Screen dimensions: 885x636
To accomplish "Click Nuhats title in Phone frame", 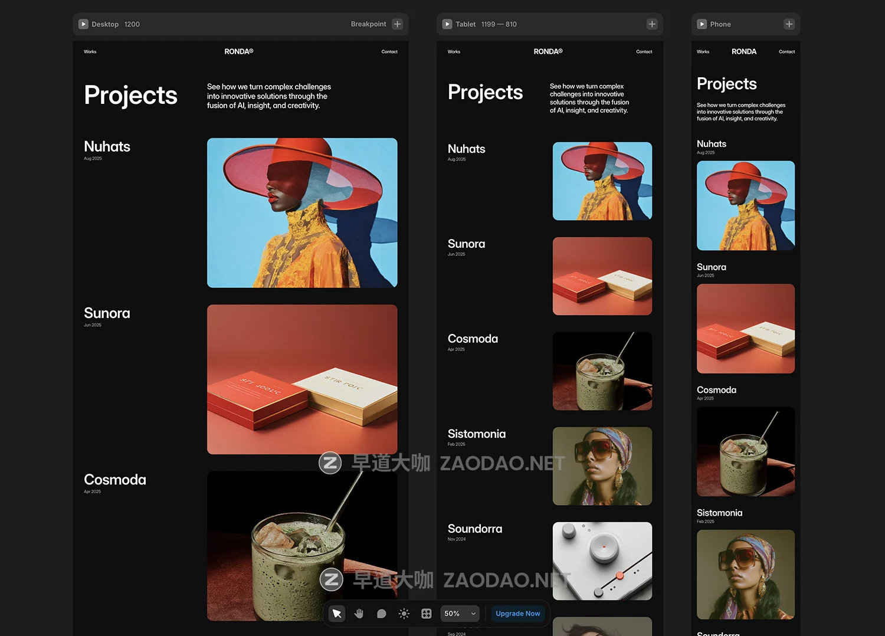I will [x=712, y=144].
